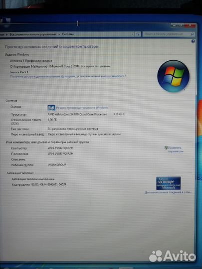The image size is (202, 269).
Task: Expand arrow before 'Система' breadcrumb
Action: 59,34
